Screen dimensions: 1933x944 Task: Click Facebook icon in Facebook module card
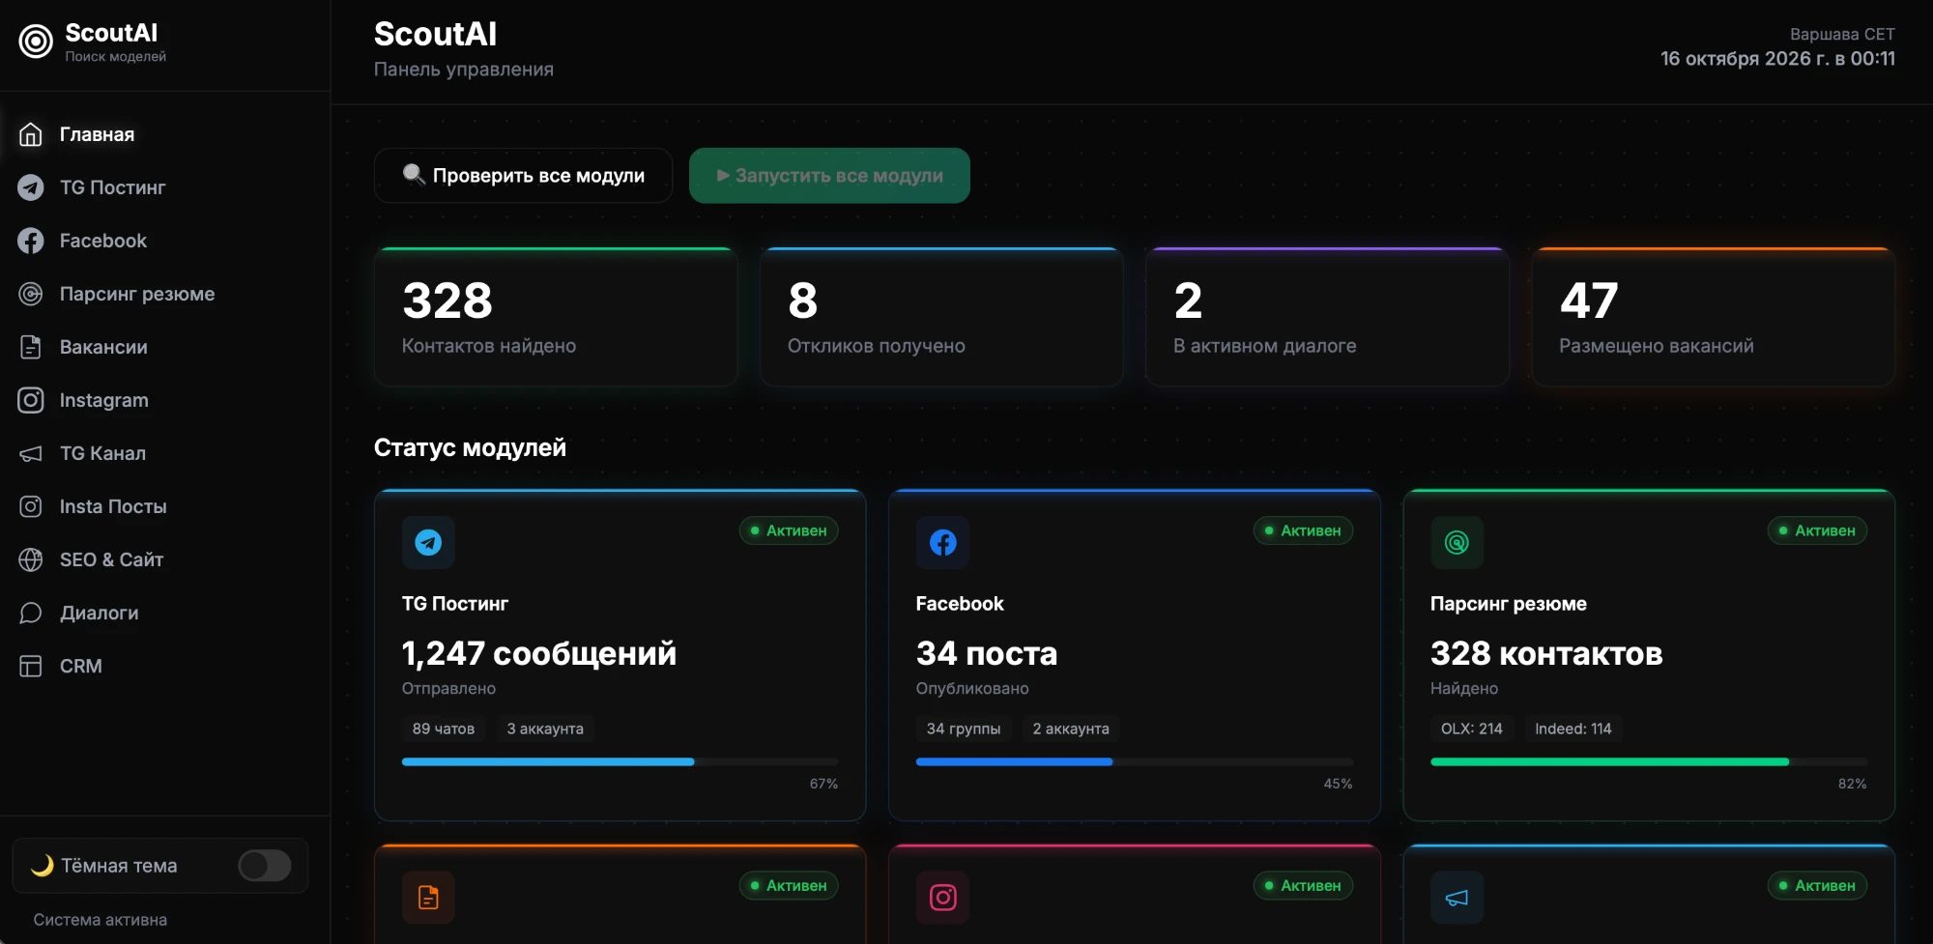tap(942, 542)
